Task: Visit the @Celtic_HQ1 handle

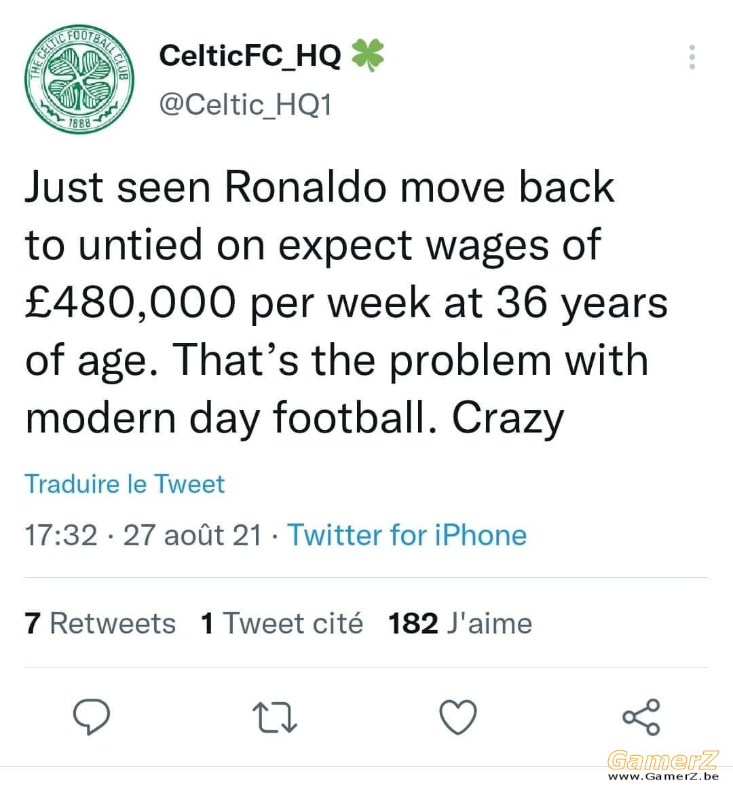Action: click(245, 105)
